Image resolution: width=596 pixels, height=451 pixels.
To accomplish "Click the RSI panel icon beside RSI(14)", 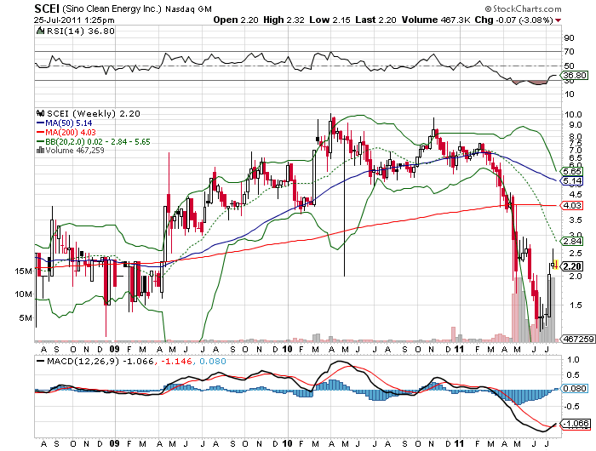I will point(40,31).
